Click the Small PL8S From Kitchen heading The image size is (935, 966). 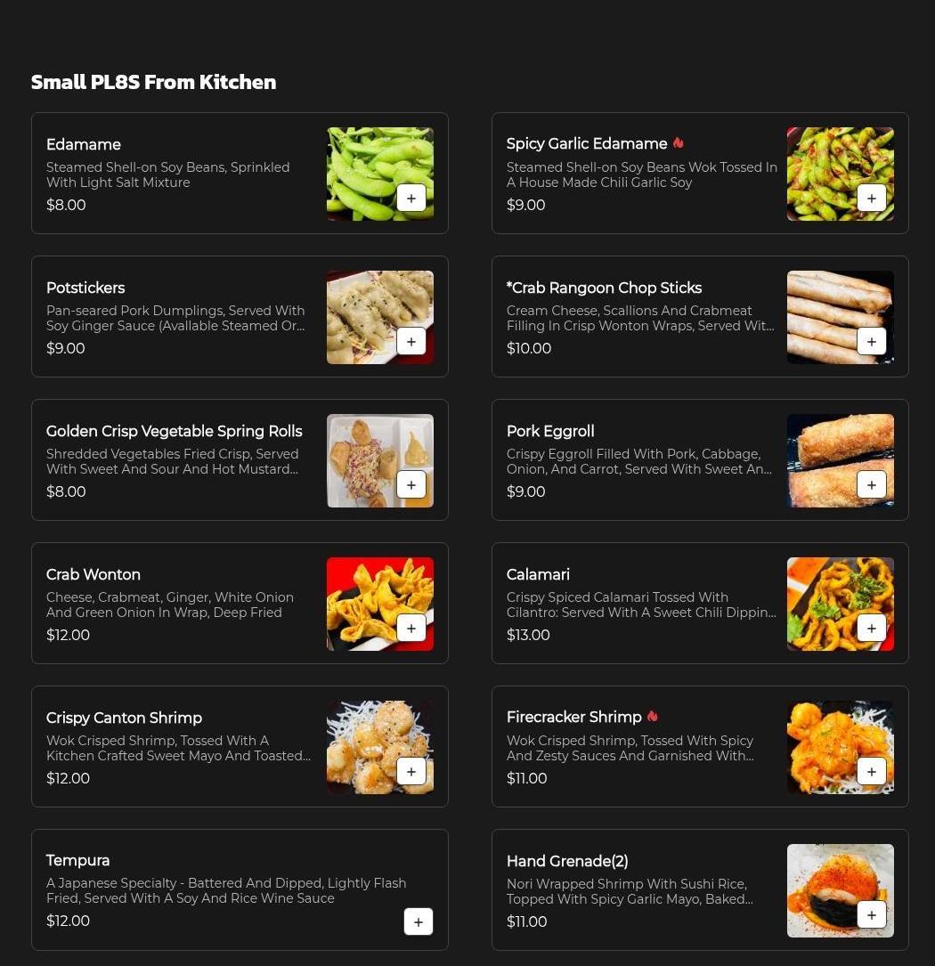153,82
